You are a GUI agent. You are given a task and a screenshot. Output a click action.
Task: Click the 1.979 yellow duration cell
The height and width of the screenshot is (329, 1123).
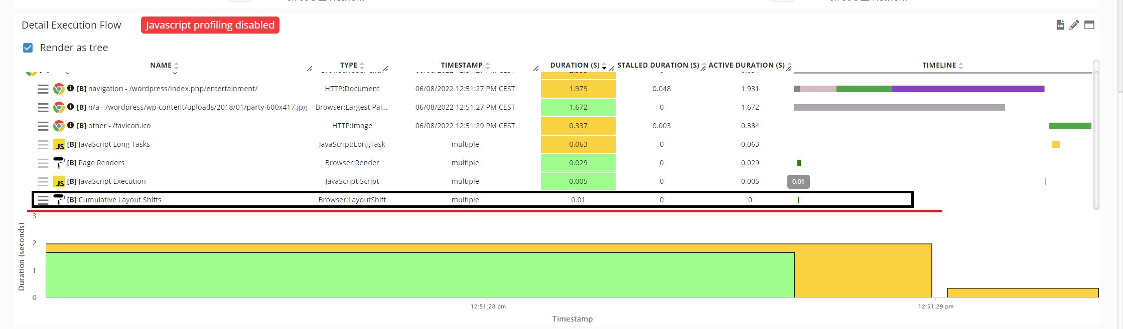pos(578,89)
